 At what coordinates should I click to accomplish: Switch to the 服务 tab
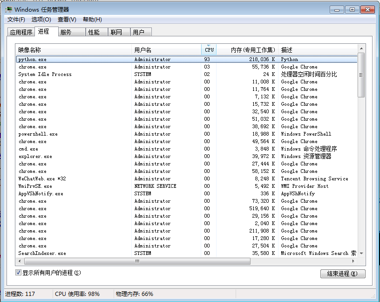click(72, 32)
